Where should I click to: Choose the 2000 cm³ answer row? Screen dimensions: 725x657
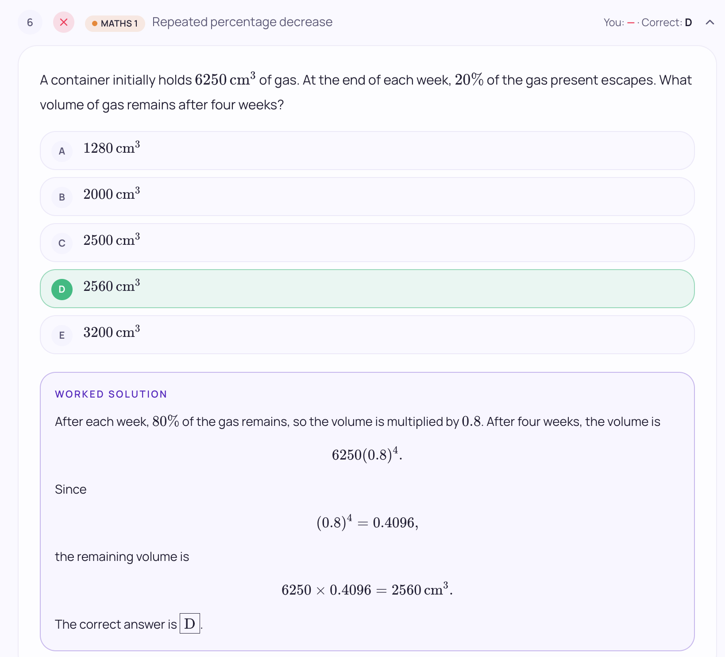click(x=367, y=197)
